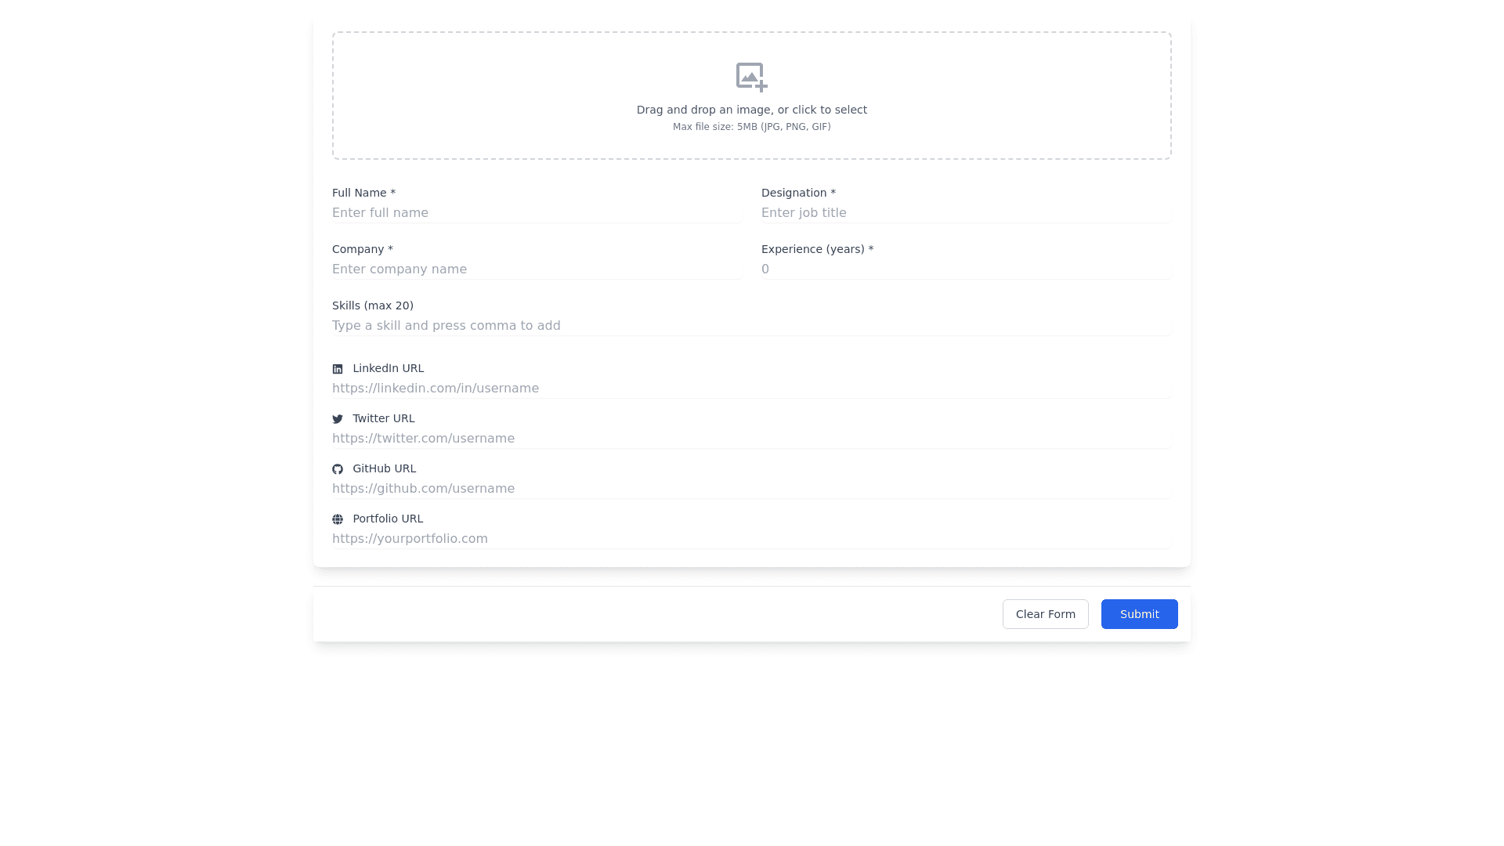
Task: Click the Twitter bird icon
Action: point(338,419)
